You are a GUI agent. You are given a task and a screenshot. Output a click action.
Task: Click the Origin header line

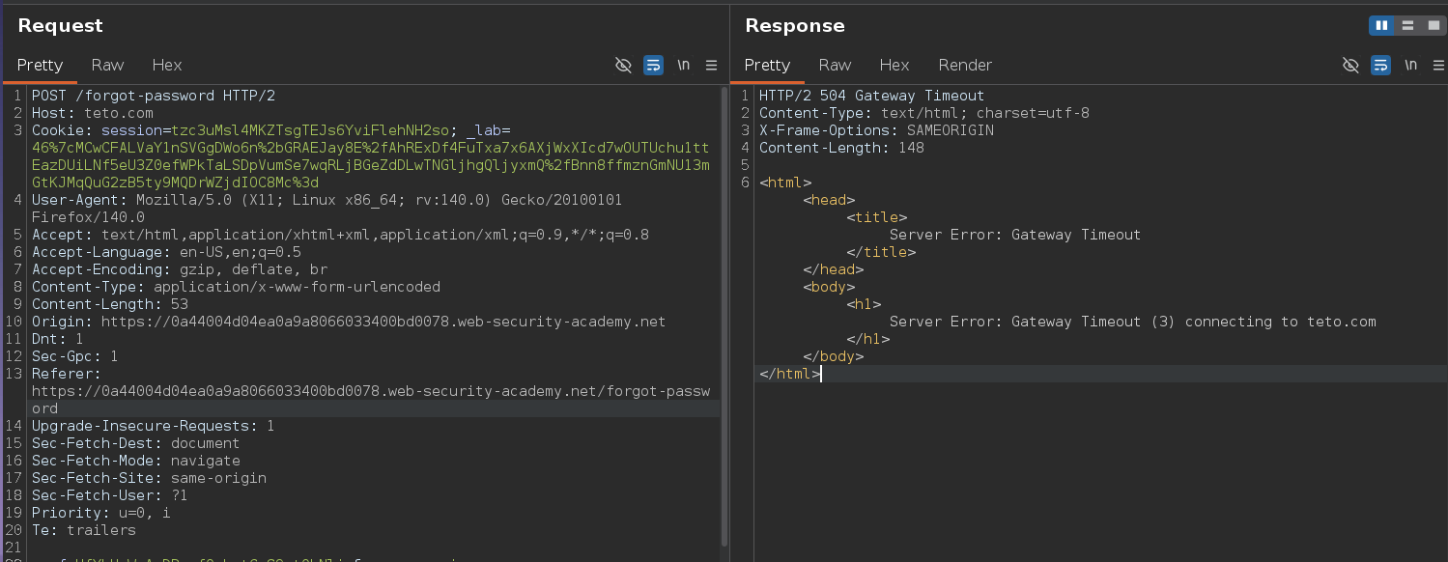coord(349,322)
